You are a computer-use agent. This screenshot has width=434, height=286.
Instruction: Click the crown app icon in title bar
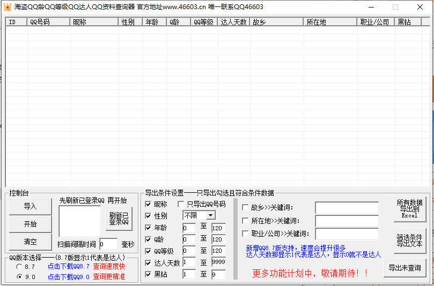(x=7, y=7)
